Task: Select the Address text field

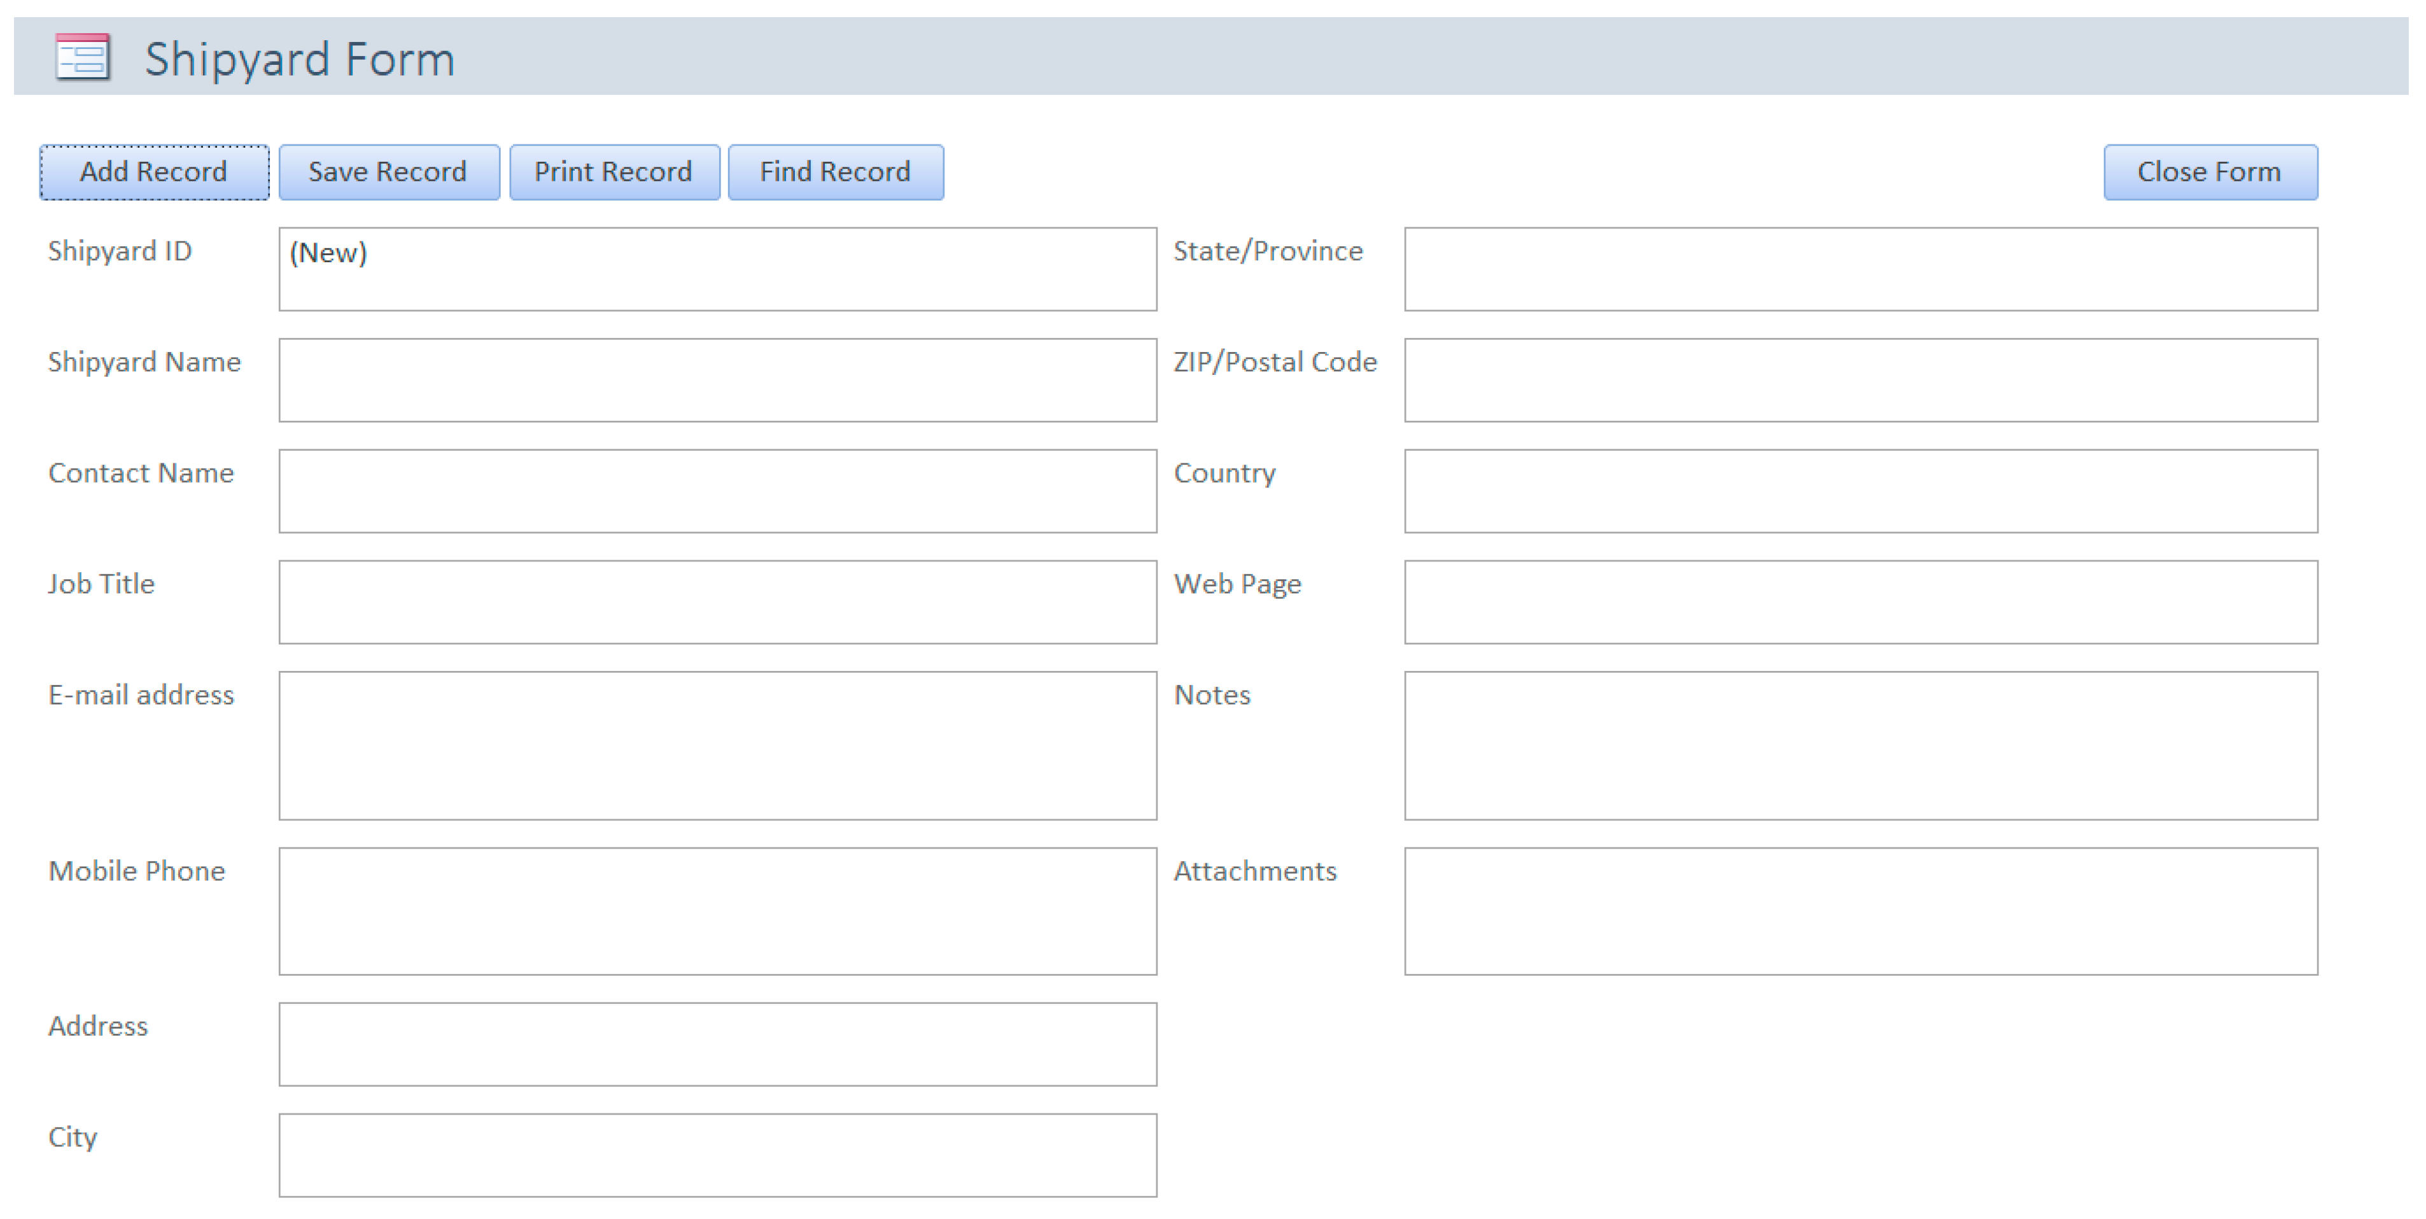Action: [x=717, y=1044]
